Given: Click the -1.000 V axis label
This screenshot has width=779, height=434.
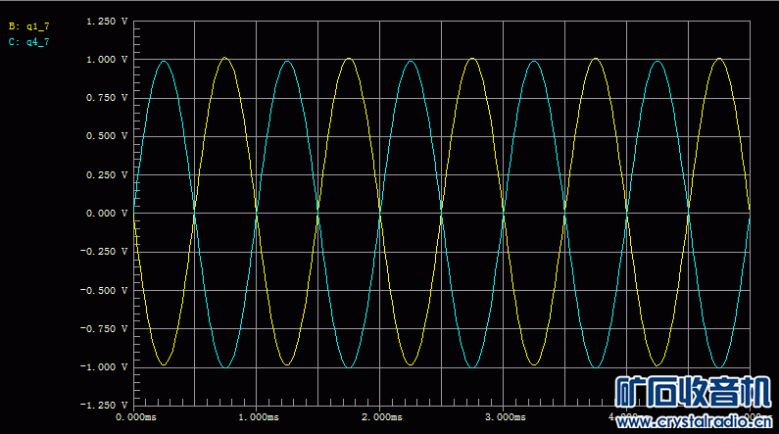Looking at the screenshot, I should click(x=104, y=367).
